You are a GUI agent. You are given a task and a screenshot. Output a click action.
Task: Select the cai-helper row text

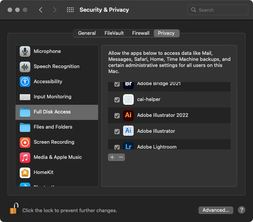149,99
